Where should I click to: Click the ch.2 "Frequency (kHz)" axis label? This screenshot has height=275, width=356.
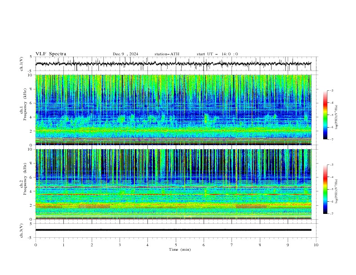[25, 179]
